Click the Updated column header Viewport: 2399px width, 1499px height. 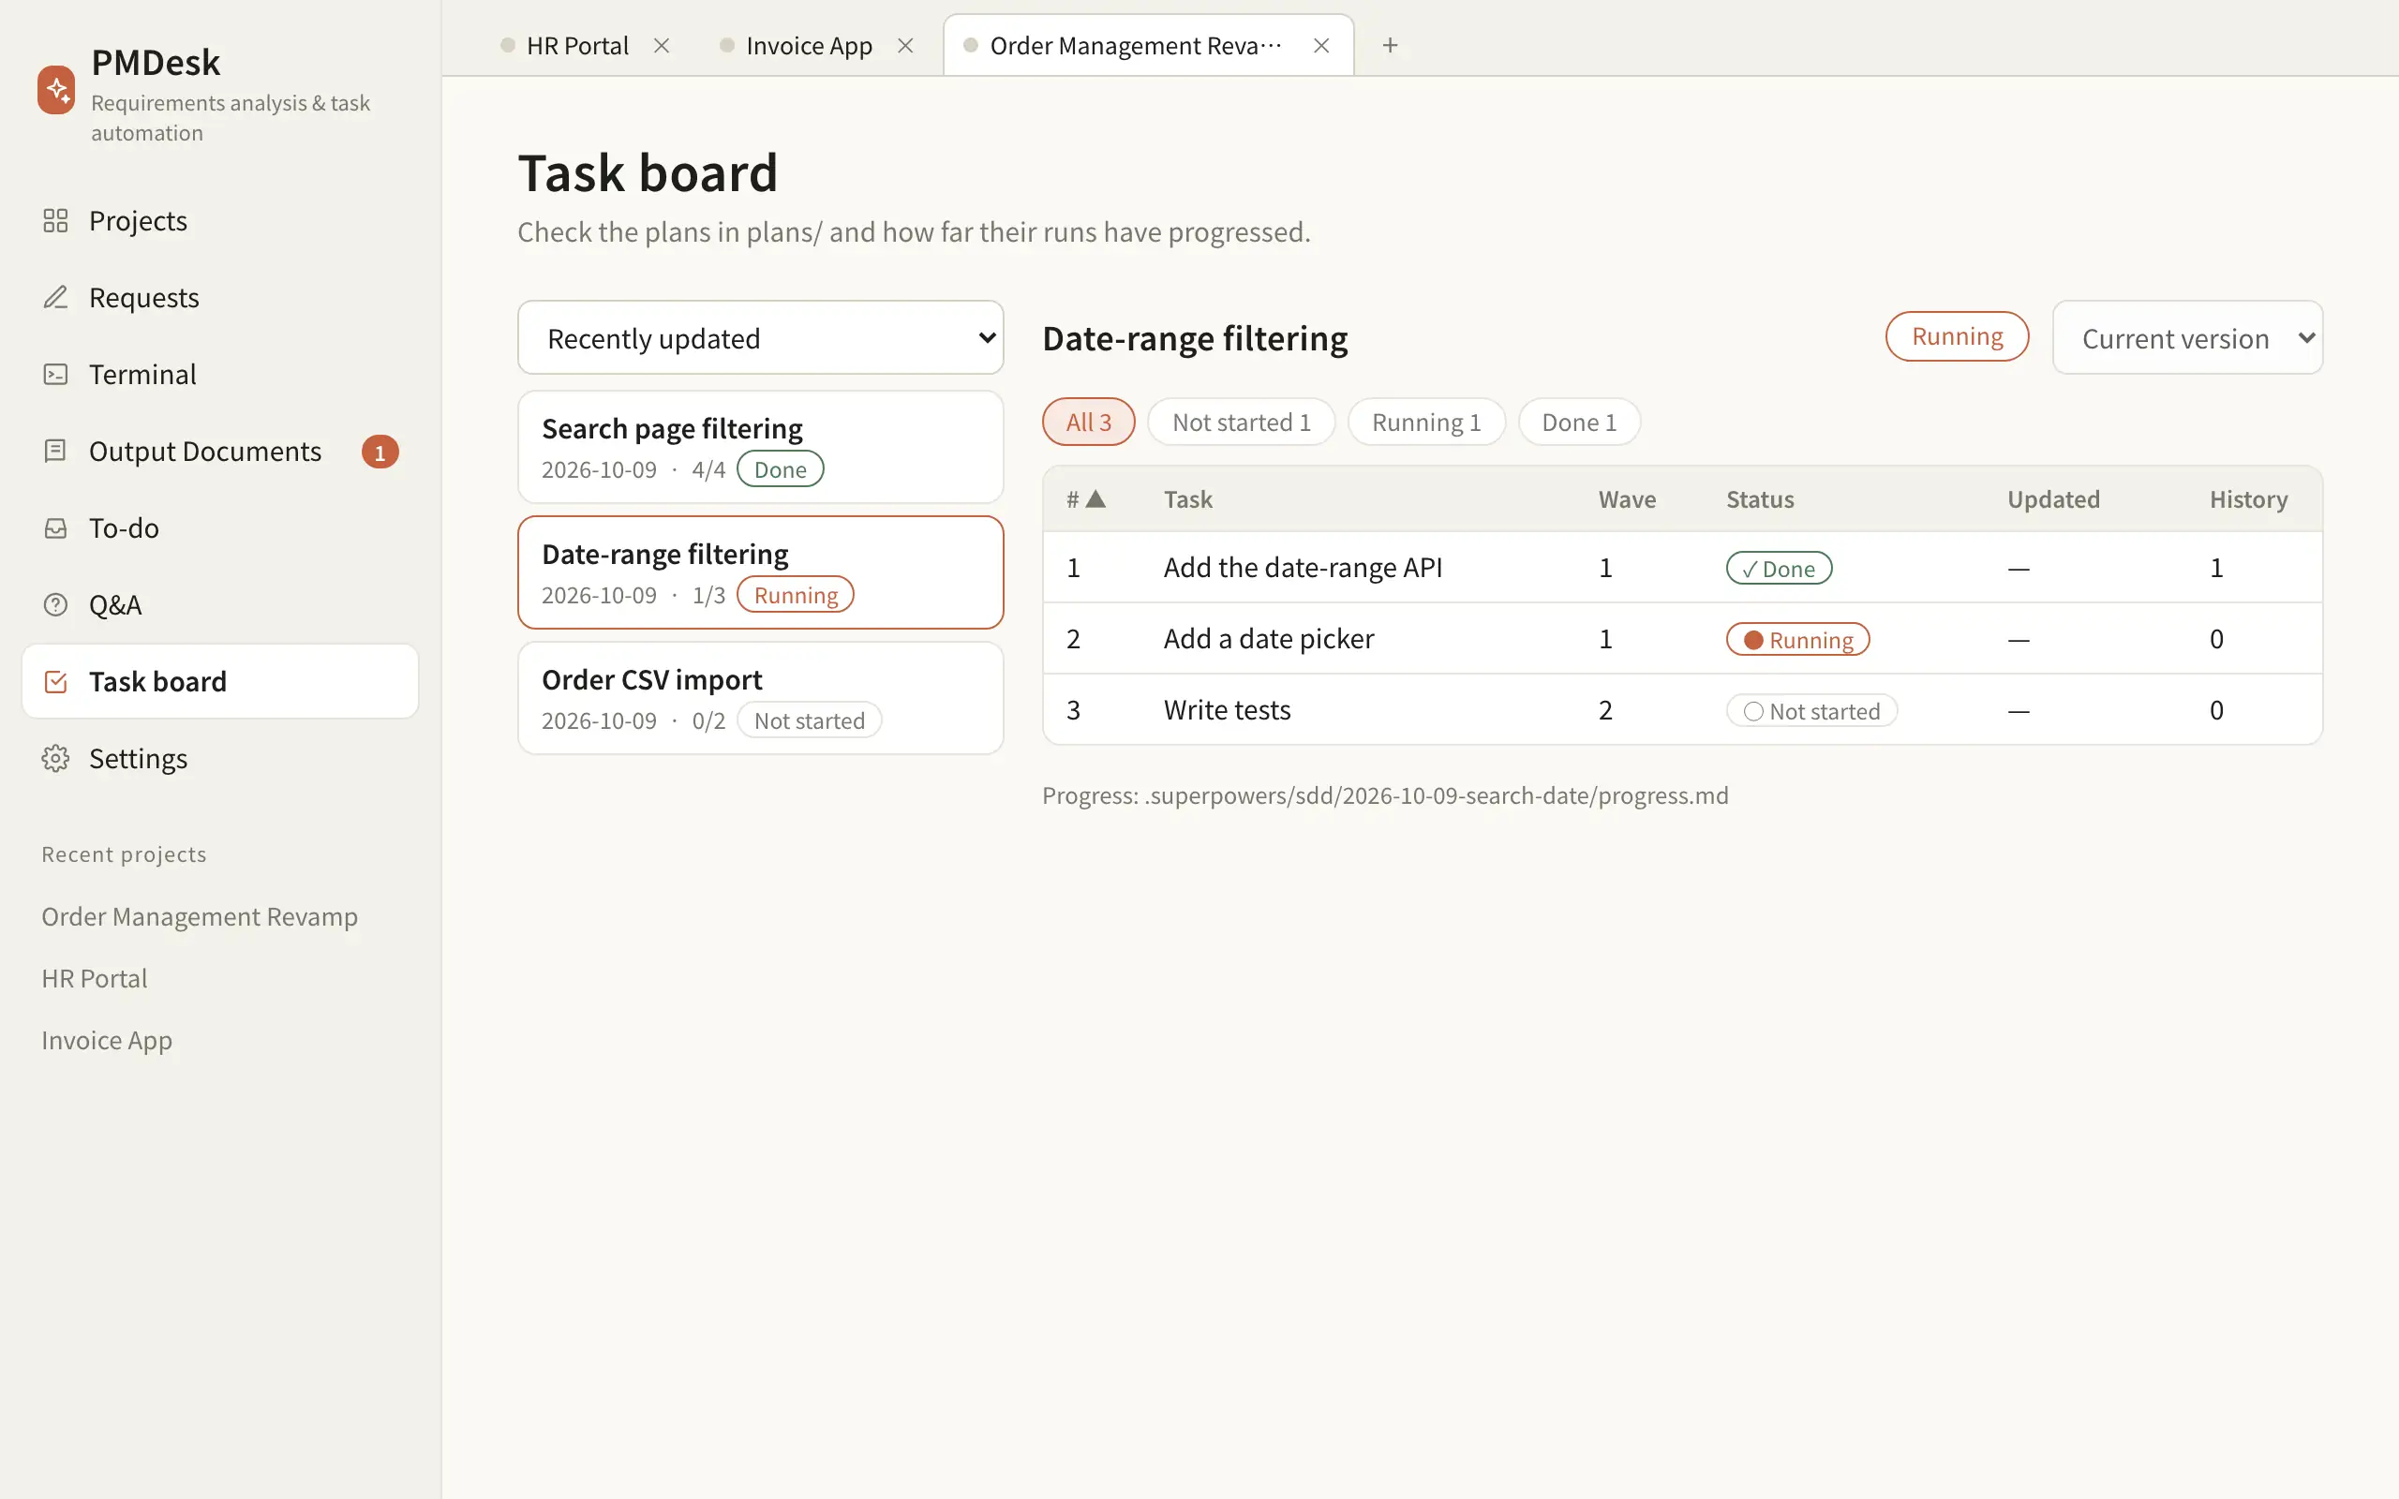2053,499
